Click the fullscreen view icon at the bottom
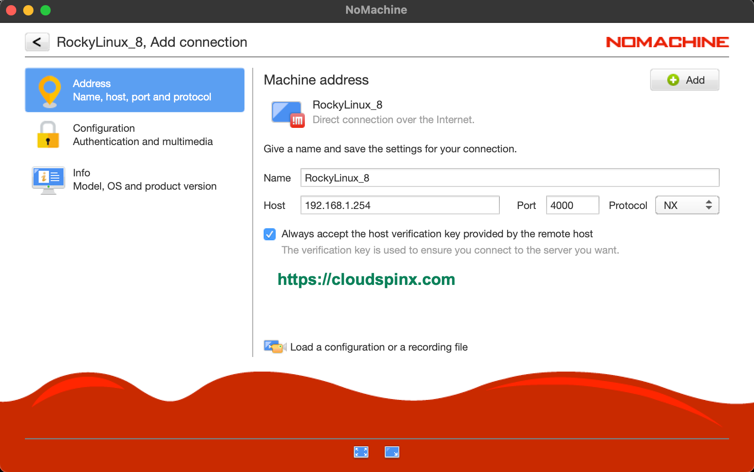This screenshot has width=754, height=472. 361,452
